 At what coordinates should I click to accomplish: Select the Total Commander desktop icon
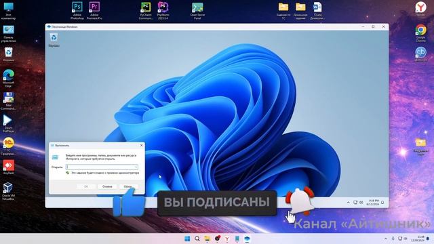(x=8, y=101)
